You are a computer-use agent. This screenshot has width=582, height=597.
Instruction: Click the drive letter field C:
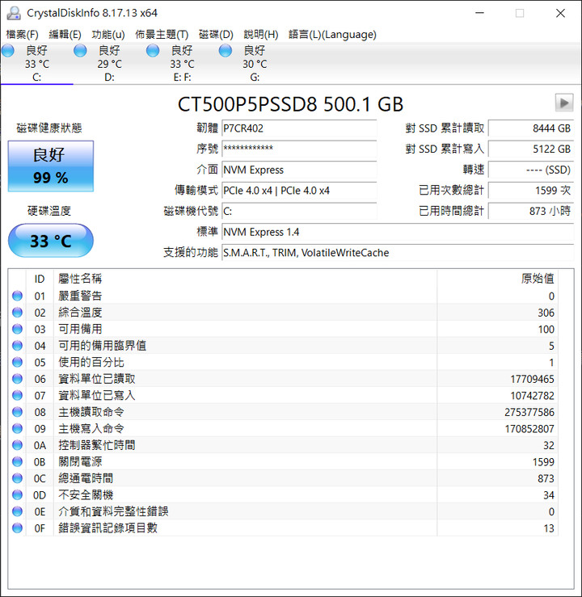[299, 212]
